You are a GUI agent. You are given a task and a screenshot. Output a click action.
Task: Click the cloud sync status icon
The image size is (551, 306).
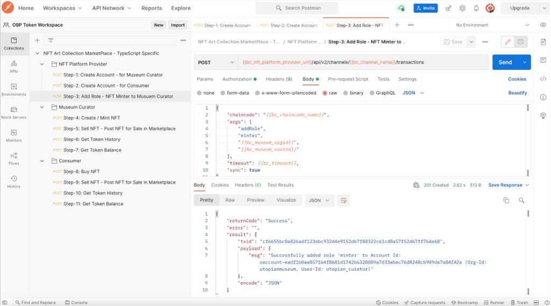click(x=401, y=8)
